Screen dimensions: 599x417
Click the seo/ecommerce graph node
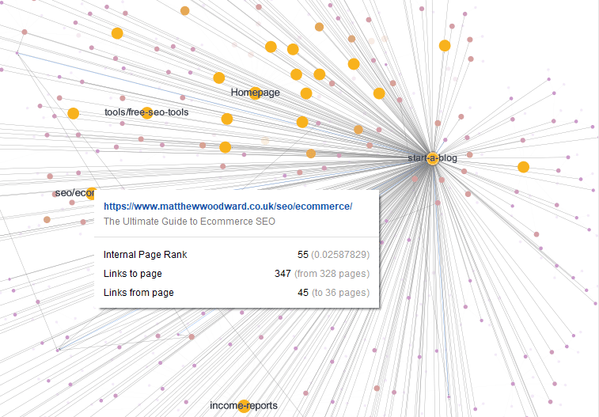(x=91, y=193)
